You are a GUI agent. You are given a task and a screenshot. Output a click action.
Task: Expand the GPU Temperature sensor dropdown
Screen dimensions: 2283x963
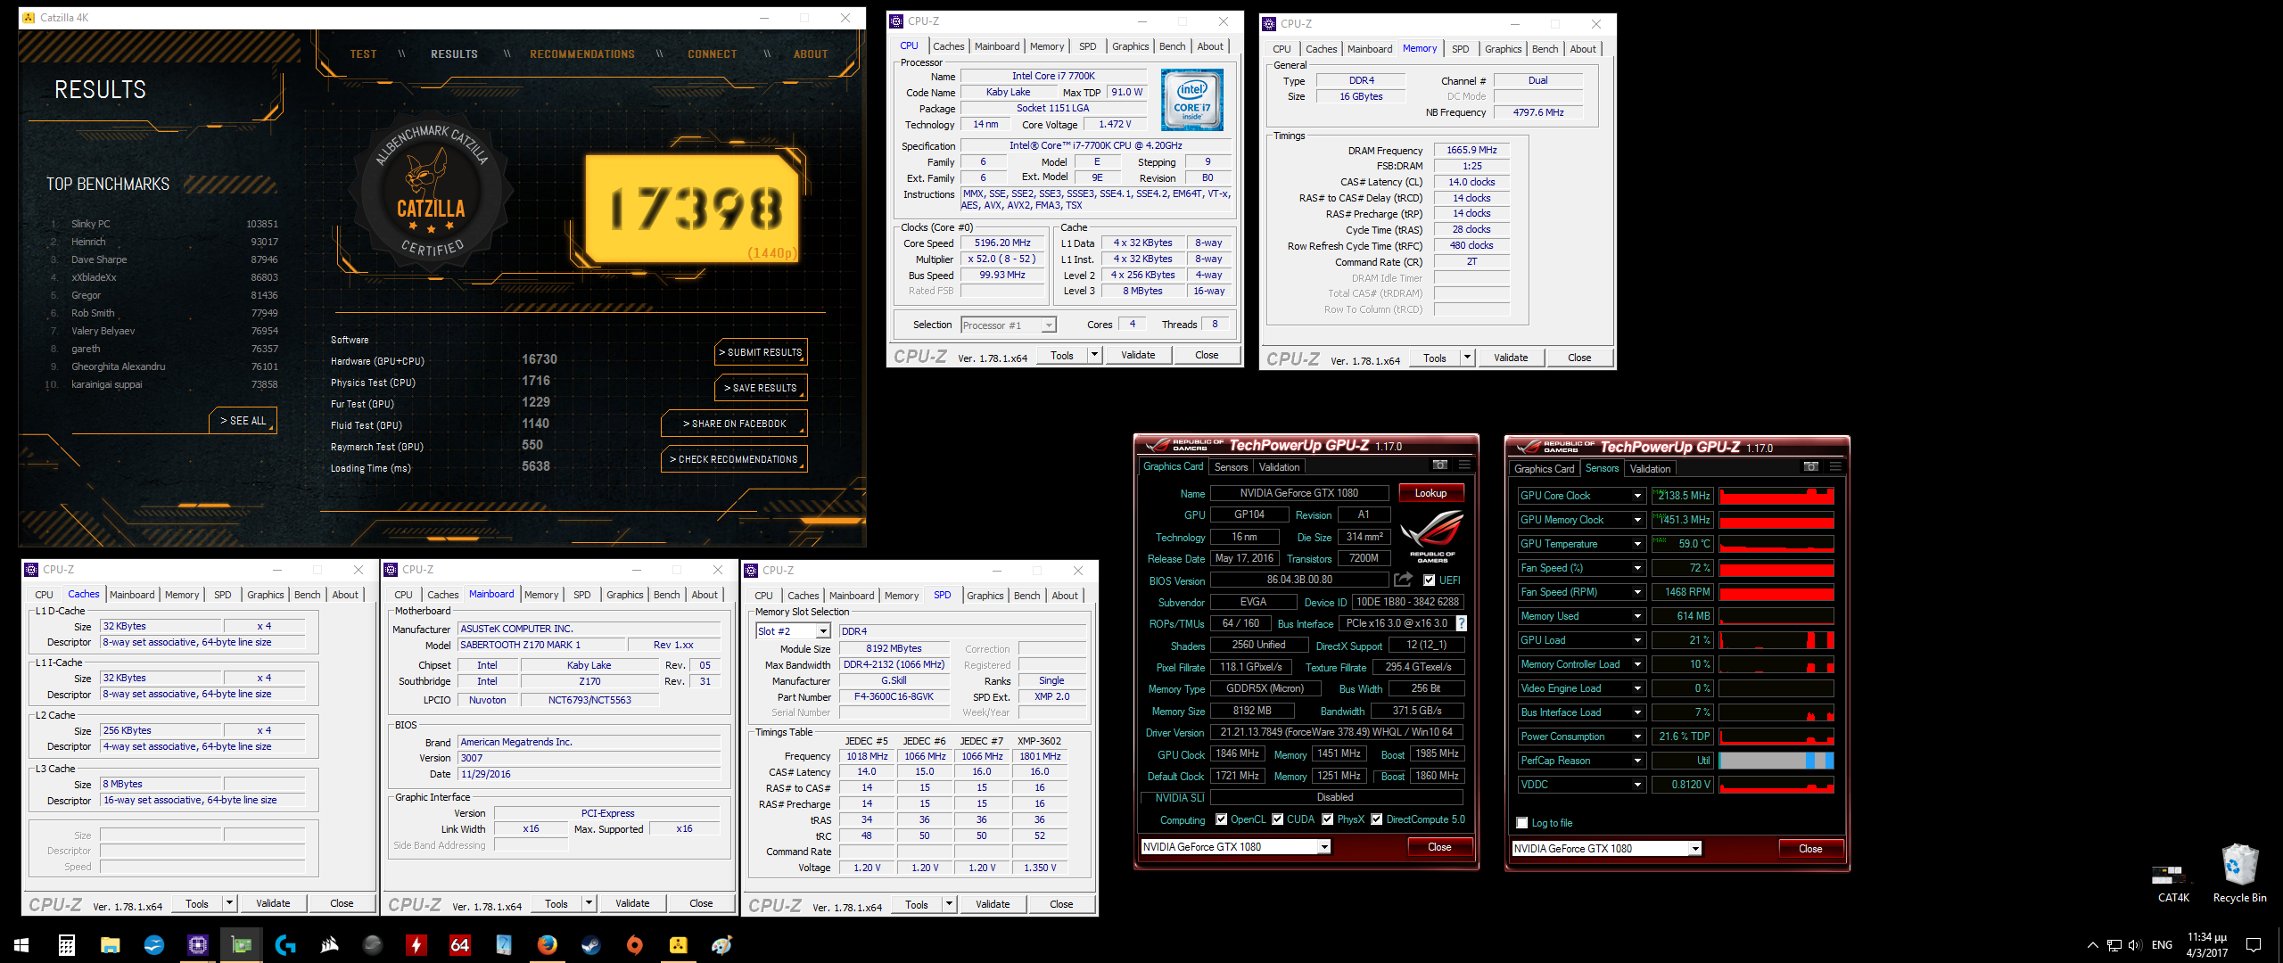(x=1637, y=544)
